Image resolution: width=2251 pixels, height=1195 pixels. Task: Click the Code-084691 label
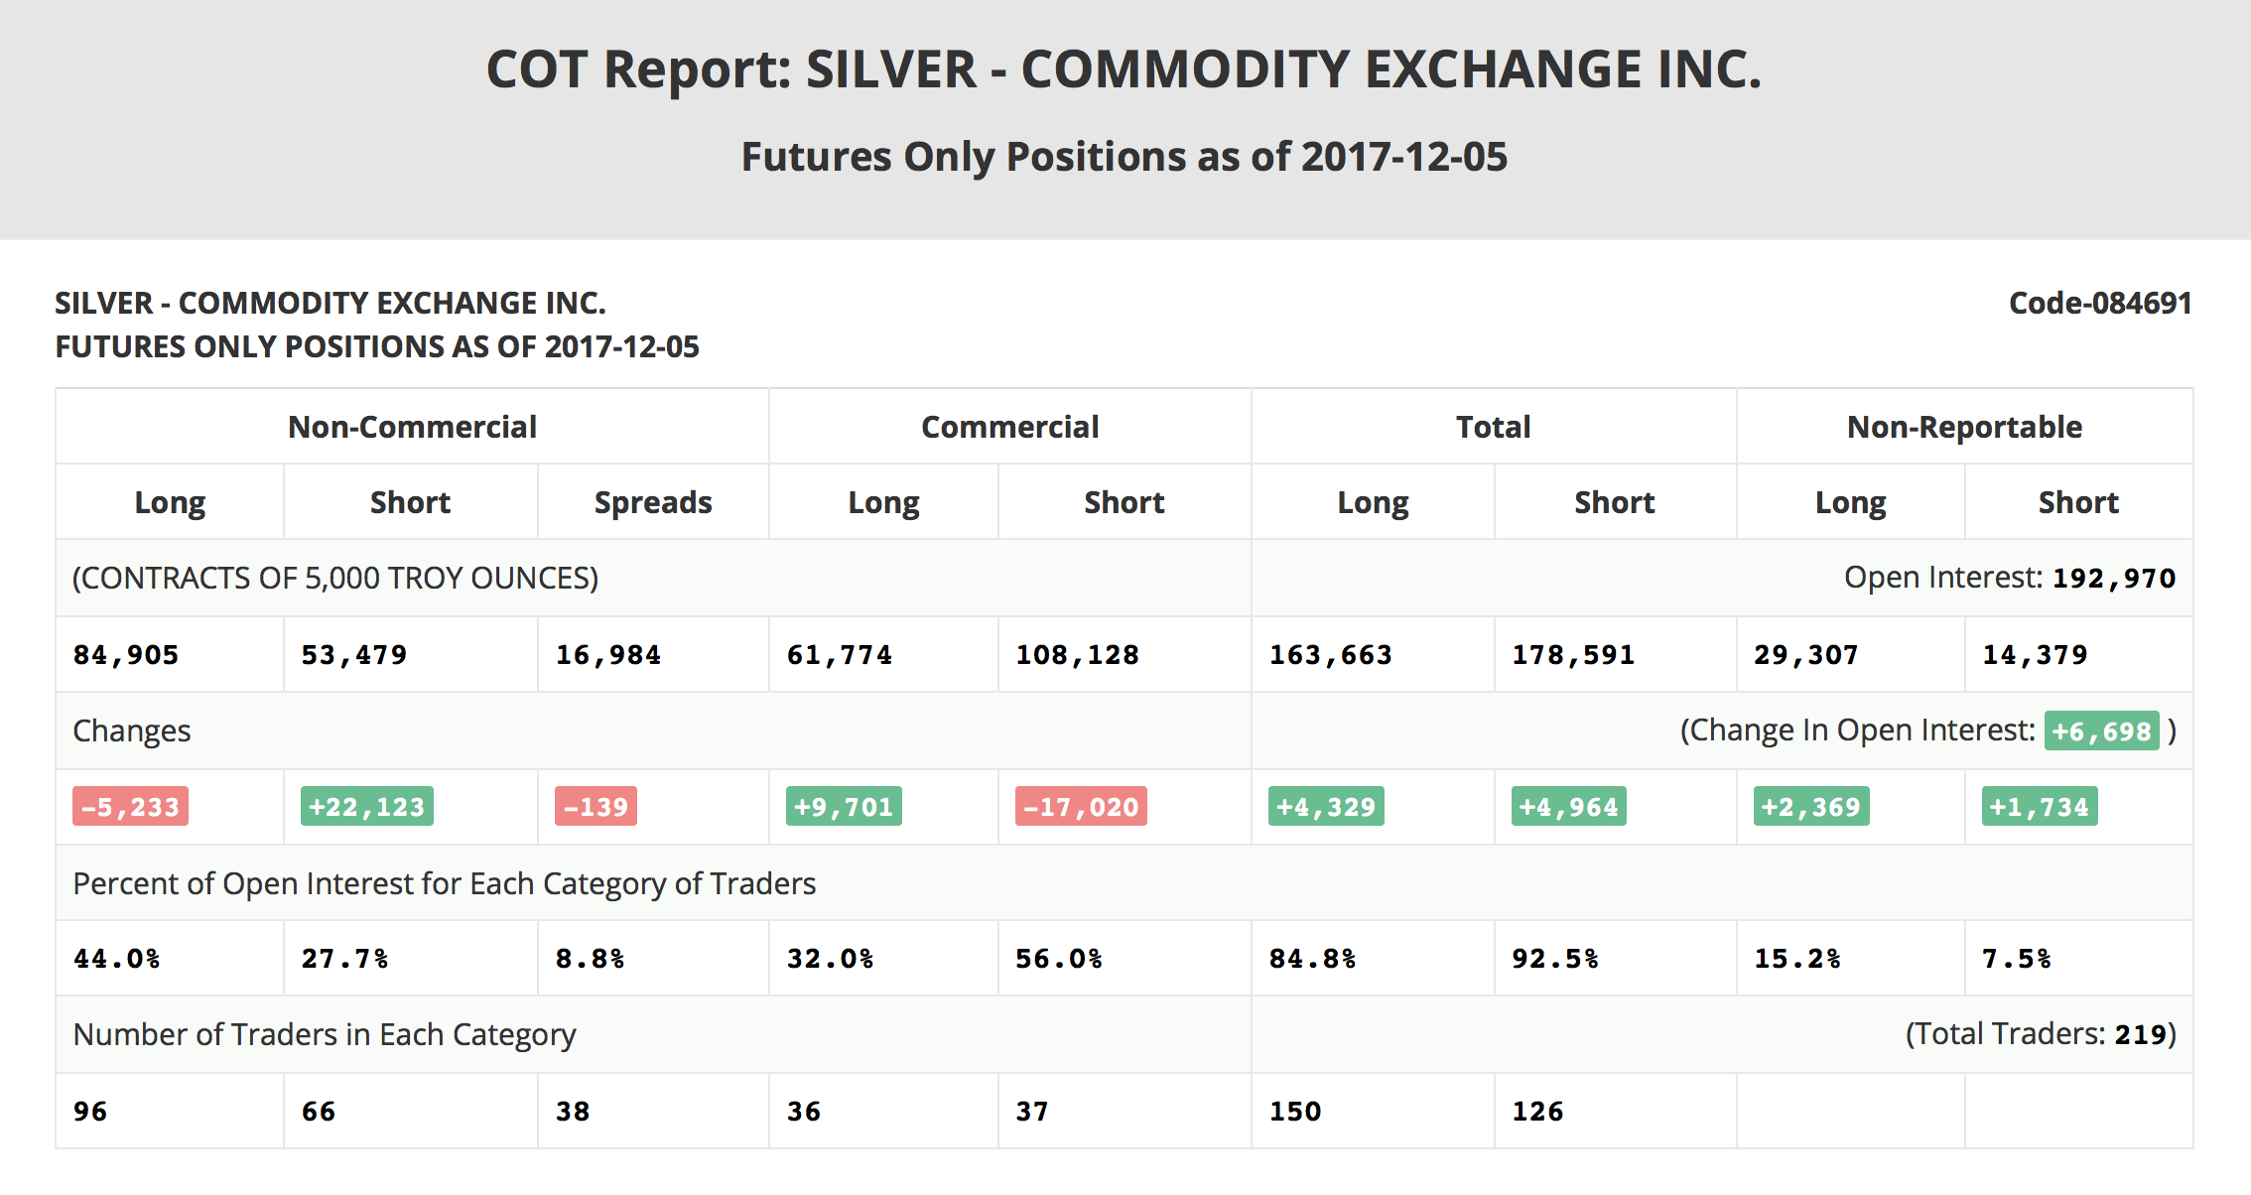click(2100, 303)
